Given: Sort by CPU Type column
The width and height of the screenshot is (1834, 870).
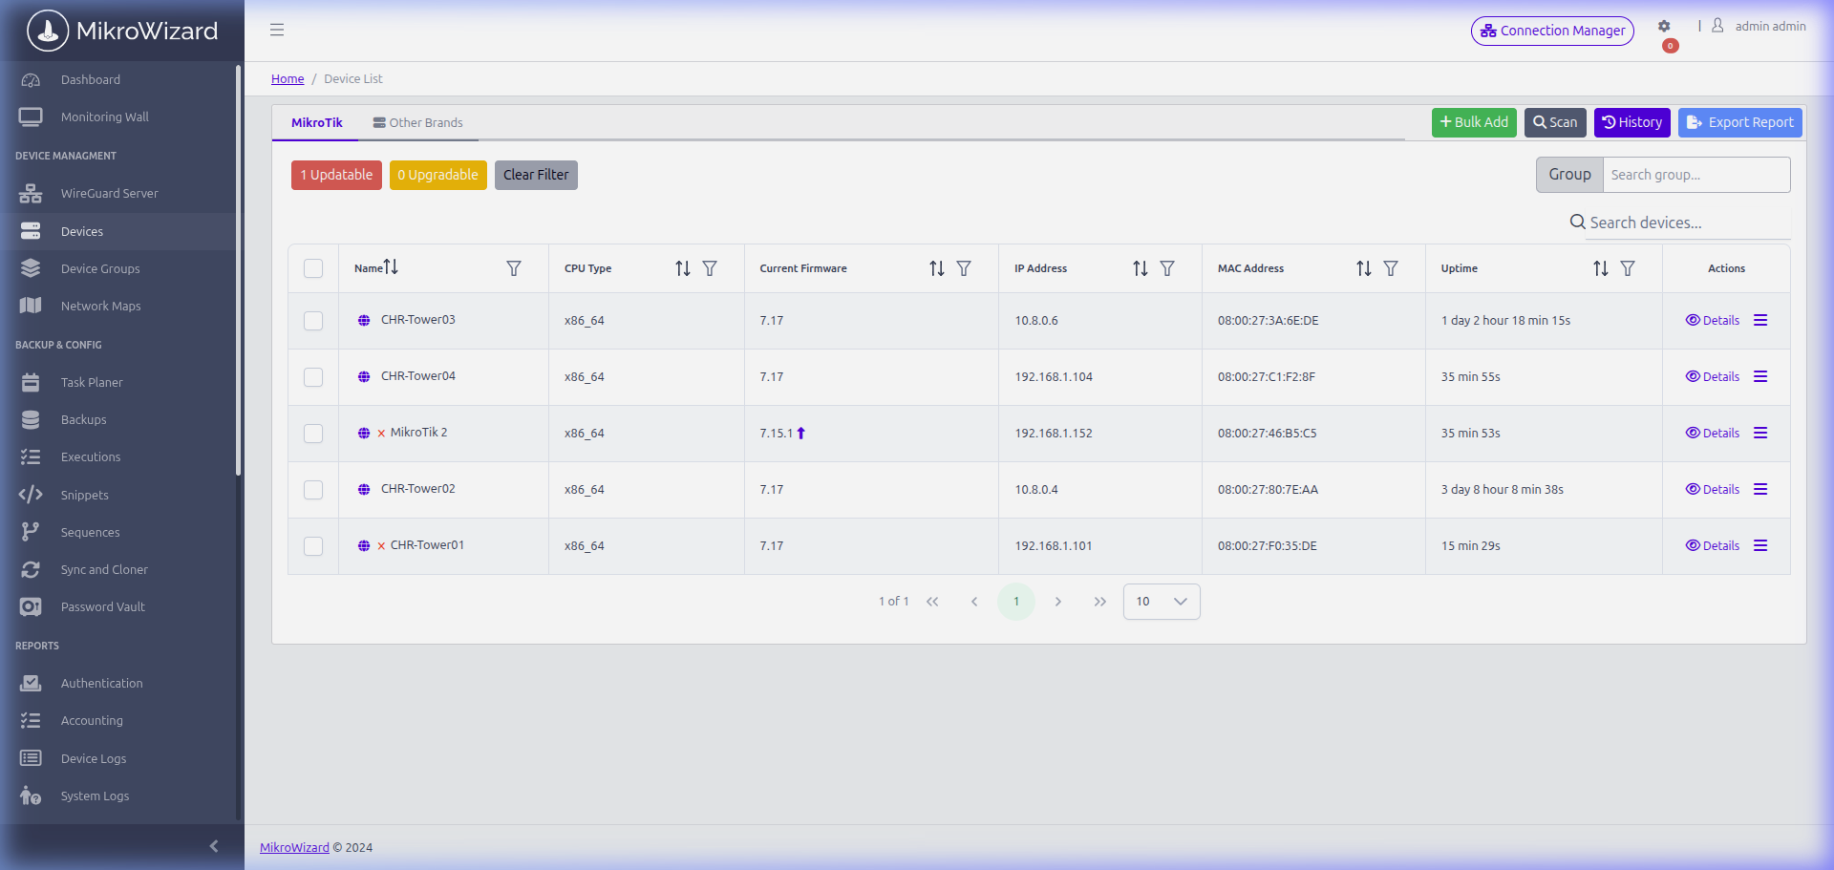Looking at the screenshot, I should click(682, 268).
